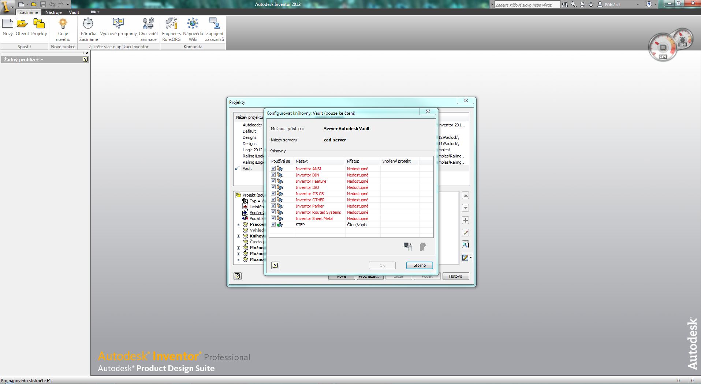The image size is (701, 384).
Task: Switch to the Nástroje ribbon tab
Action: [53, 12]
